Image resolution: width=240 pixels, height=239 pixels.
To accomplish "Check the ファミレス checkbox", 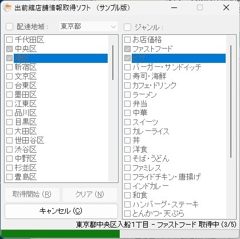I will pyautogui.click(x=127, y=168).
